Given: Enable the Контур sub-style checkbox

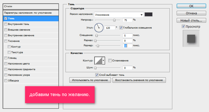Looking at the screenshot, I should tap(9, 46).
